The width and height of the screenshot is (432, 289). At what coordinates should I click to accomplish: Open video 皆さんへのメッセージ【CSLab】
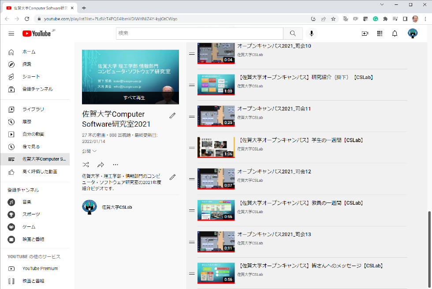(x=310, y=266)
